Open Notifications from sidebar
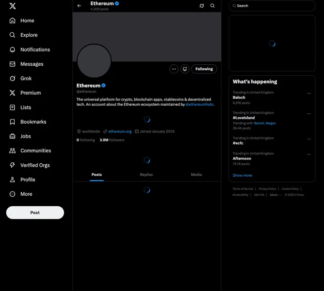Screen dimensions: 324x291 30,50
